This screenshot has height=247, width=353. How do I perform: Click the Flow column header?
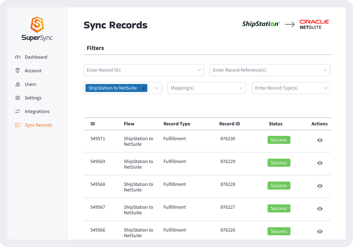pos(129,124)
